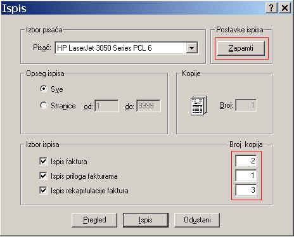Viewport: 294px width, 237px height.
Task: Click the copies pages icon in Kopije
Action: (199, 105)
